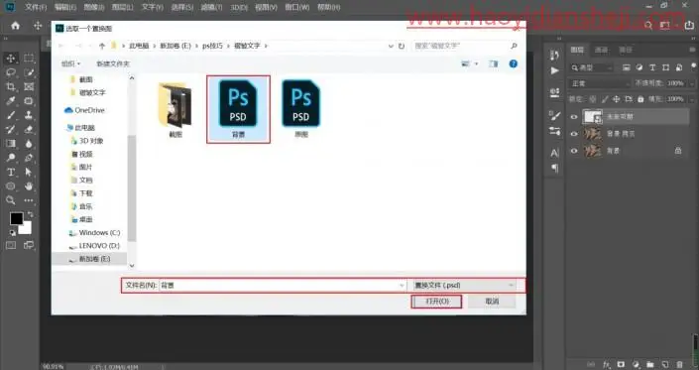Open the Actions panel play icon
699x370 pixels.
pyautogui.click(x=554, y=70)
